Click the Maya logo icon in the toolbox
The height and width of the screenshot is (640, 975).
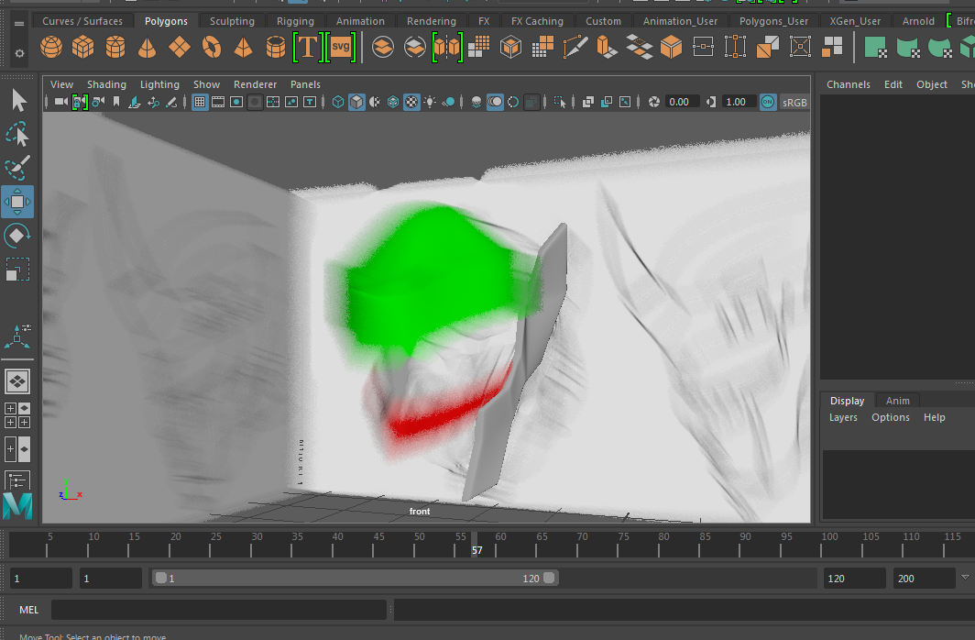point(17,505)
